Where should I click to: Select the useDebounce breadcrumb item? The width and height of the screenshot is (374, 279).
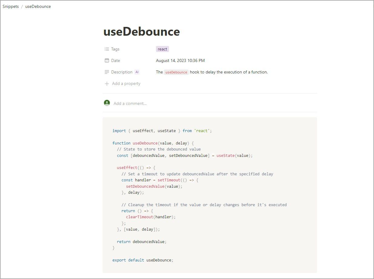pyautogui.click(x=38, y=6)
